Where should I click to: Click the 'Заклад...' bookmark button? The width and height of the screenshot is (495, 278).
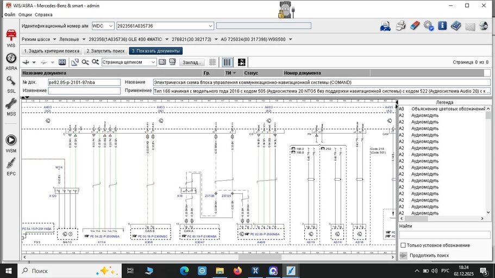pos(192,62)
